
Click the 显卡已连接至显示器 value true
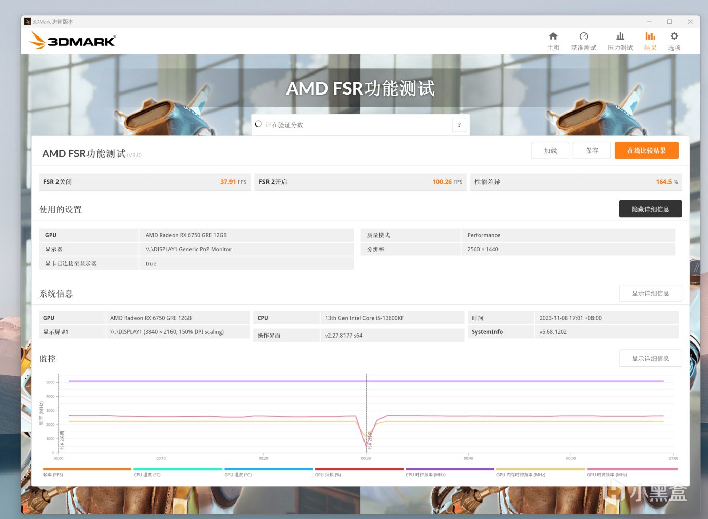pyautogui.click(x=151, y=264)
